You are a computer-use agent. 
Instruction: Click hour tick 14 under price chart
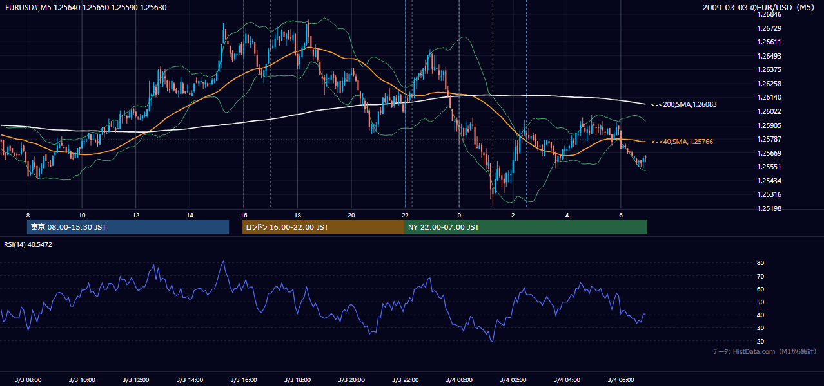click(x=190, y=215)
